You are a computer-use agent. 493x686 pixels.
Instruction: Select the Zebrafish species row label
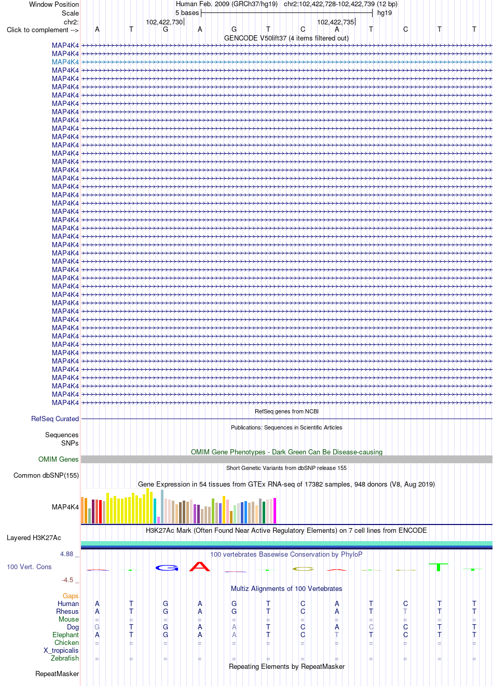coord(65,658)
